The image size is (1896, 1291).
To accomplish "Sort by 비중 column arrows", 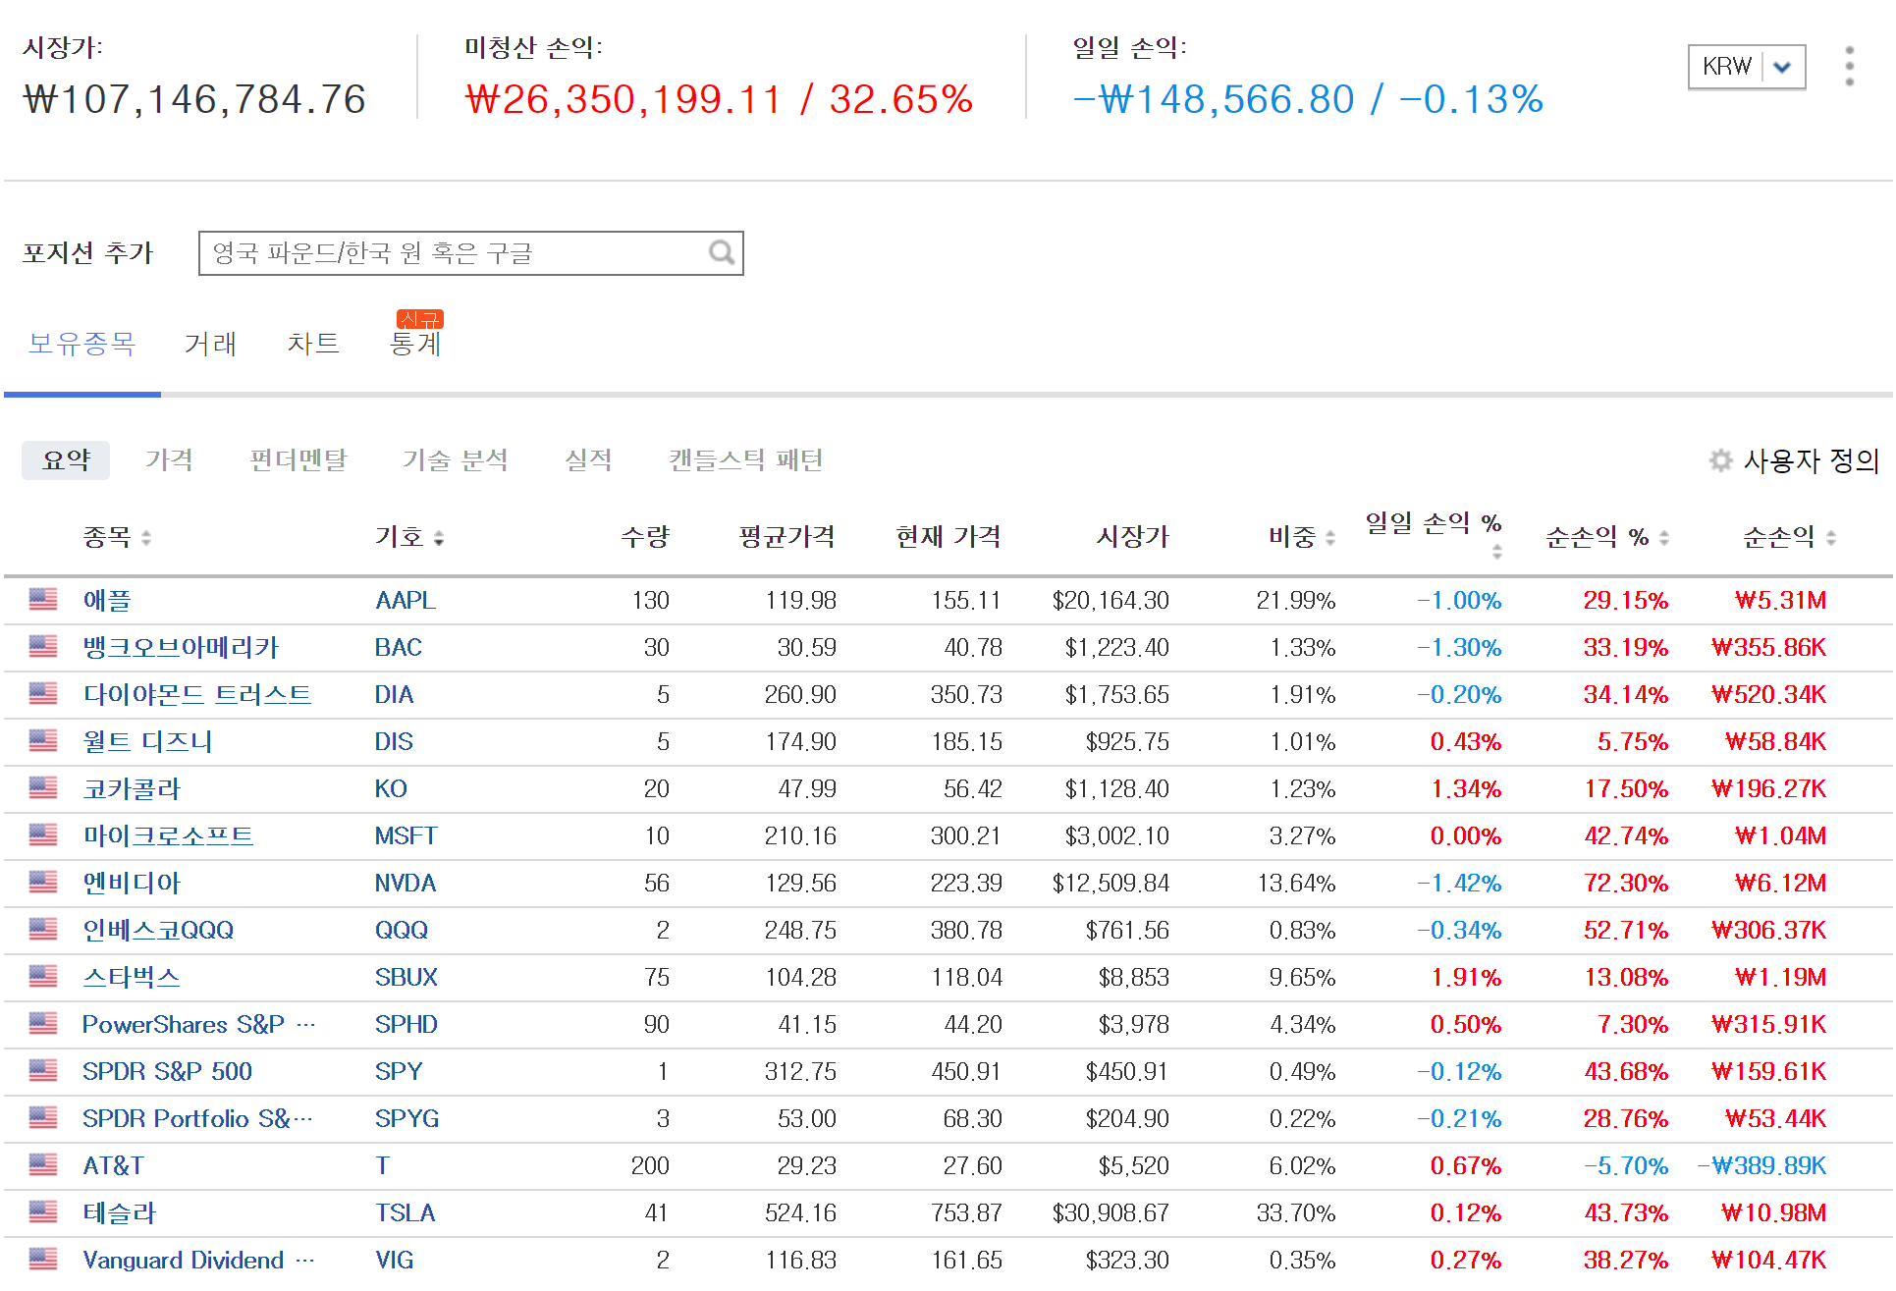I will point(1330,538).
